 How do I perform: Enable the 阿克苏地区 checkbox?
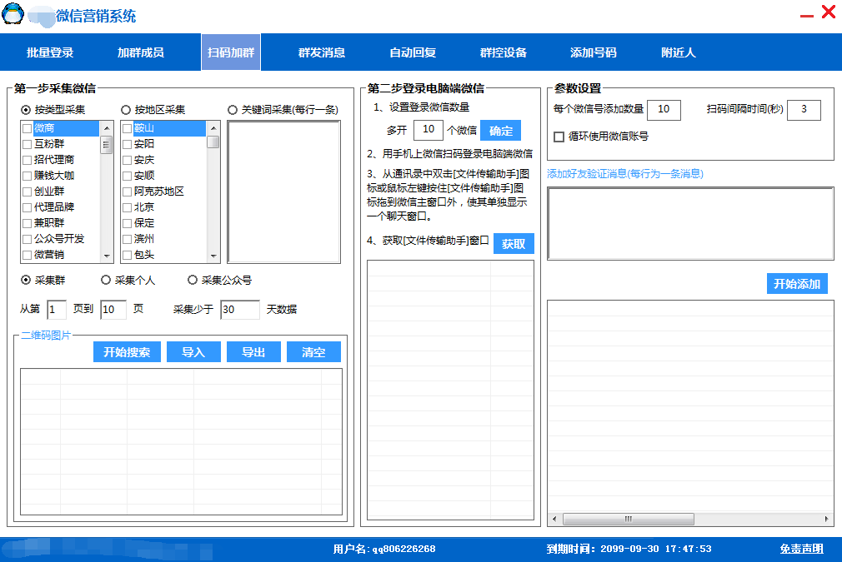128,192
